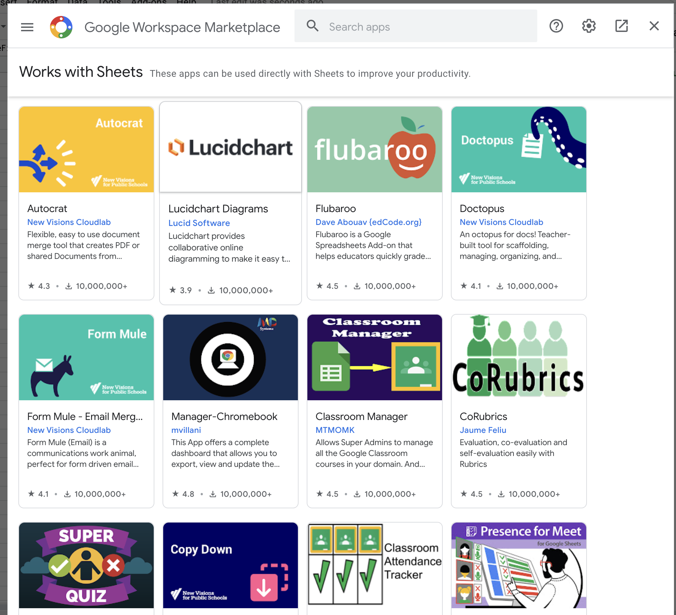Open Marketplace in new window icon
Image resolution: width=676 pixels, height=615 pixels.
(621, 26)
